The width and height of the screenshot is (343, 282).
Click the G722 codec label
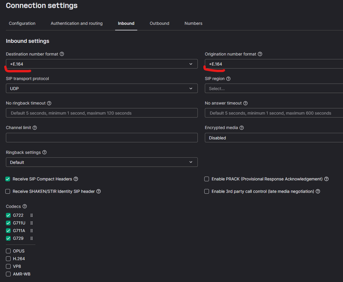coord(18,215)
